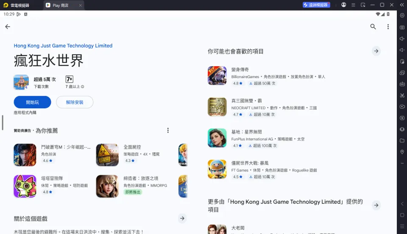Open Play Store search
This screenshot has height=234, width=407.
click(x=373, y=26)
